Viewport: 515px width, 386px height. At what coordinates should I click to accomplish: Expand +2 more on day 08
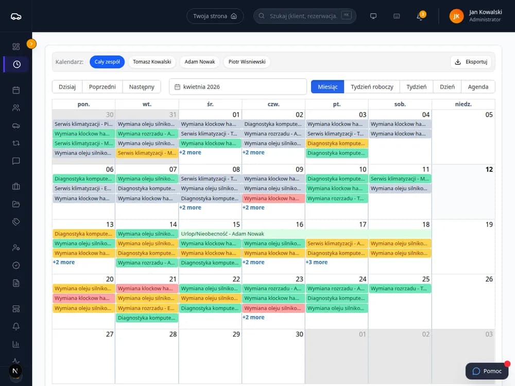pyautogui.click(x=190, y=207)
